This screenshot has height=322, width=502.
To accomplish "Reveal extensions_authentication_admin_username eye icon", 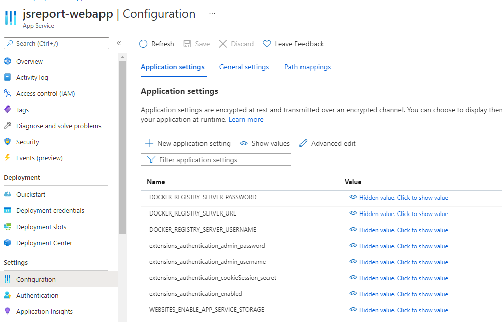I will pos(353,261).
